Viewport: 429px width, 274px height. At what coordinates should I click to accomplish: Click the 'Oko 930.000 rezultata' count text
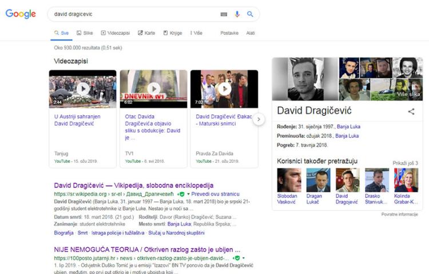click(88, 48)
